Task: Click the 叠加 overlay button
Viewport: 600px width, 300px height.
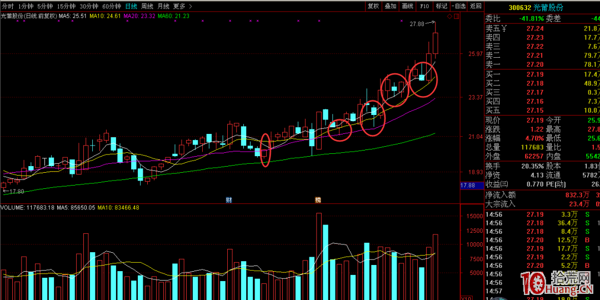Action: pyautogui.click(x=391, y=6)
